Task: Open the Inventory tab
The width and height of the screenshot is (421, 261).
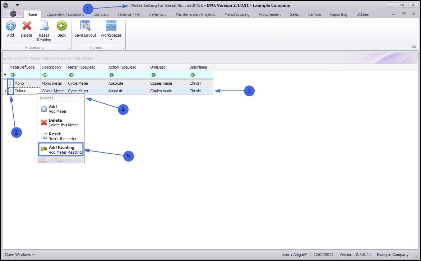Action: (158, 14)
